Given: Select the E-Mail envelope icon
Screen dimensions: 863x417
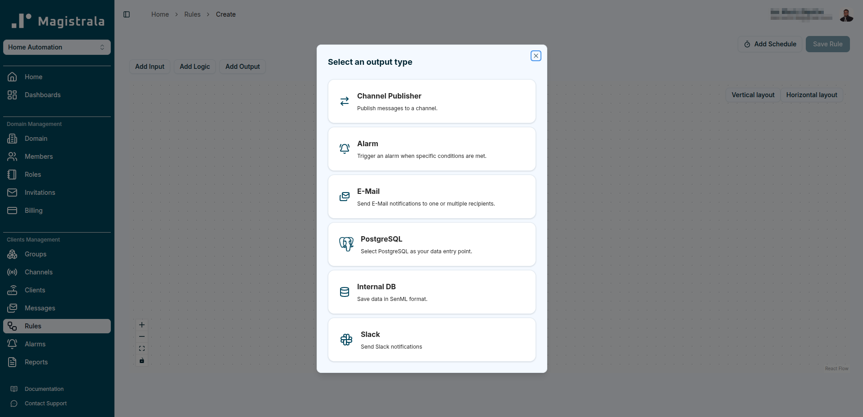Looking at the screenshot, I should 344,197.
